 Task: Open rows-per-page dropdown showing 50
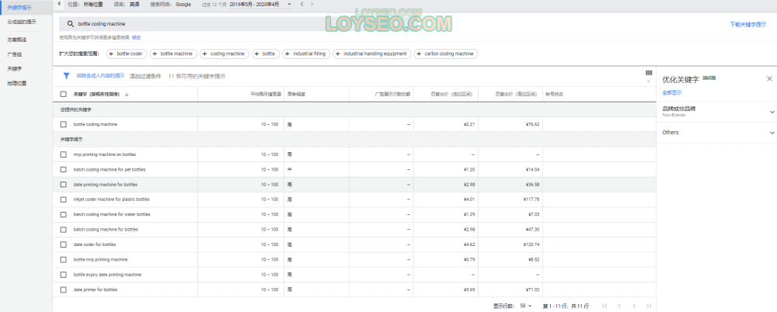pos(526,306)
